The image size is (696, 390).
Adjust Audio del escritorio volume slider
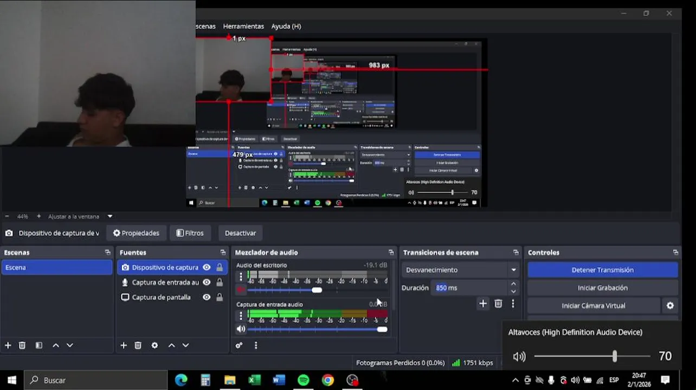[317, 290]
